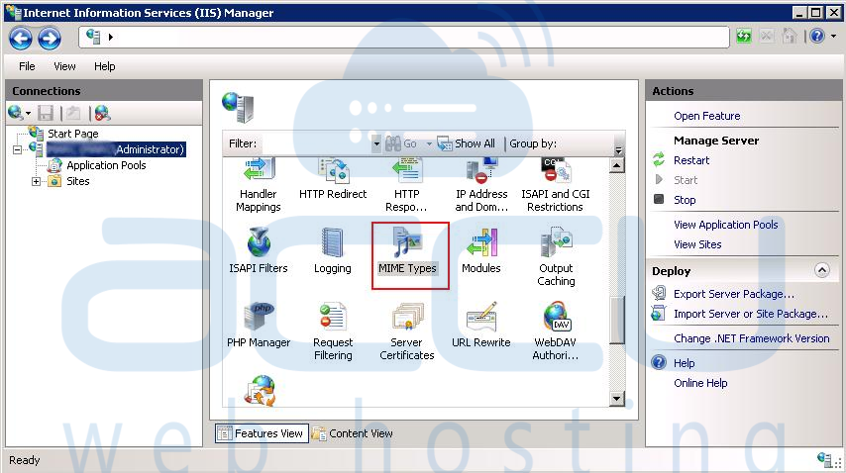Click View Application Pools
The image size is (846, 473).
[726, 225]
